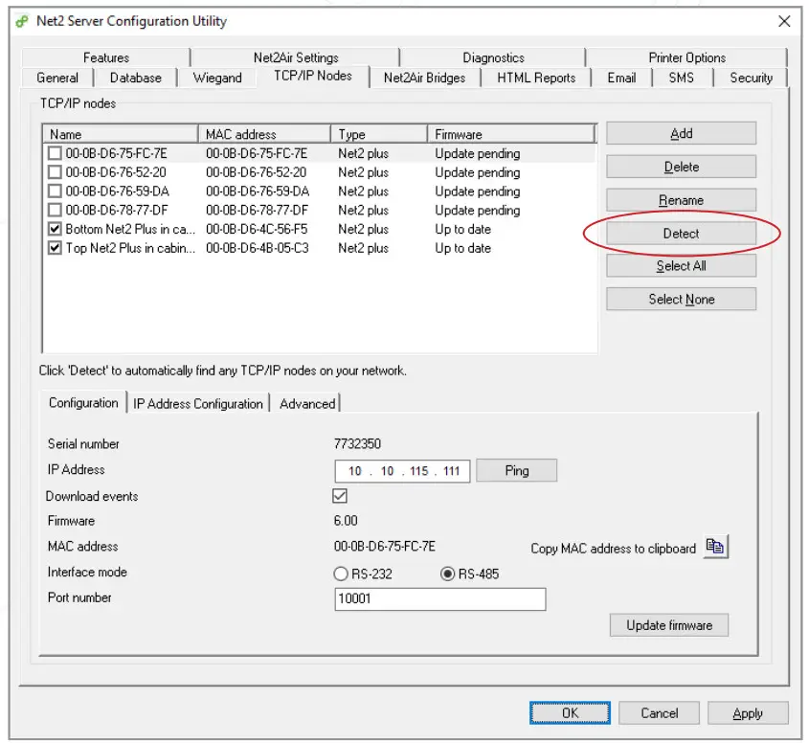Click the Detect button
This screenshot has height=743, width=809.
pos(681,234)
